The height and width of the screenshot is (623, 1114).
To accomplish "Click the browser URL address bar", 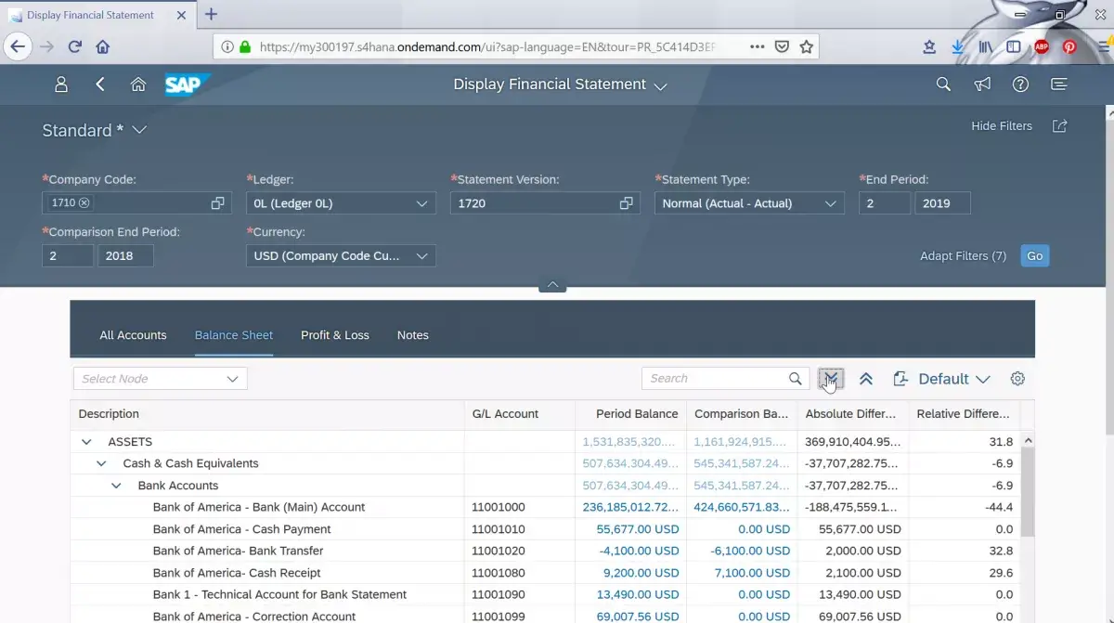I will [488, 46].
